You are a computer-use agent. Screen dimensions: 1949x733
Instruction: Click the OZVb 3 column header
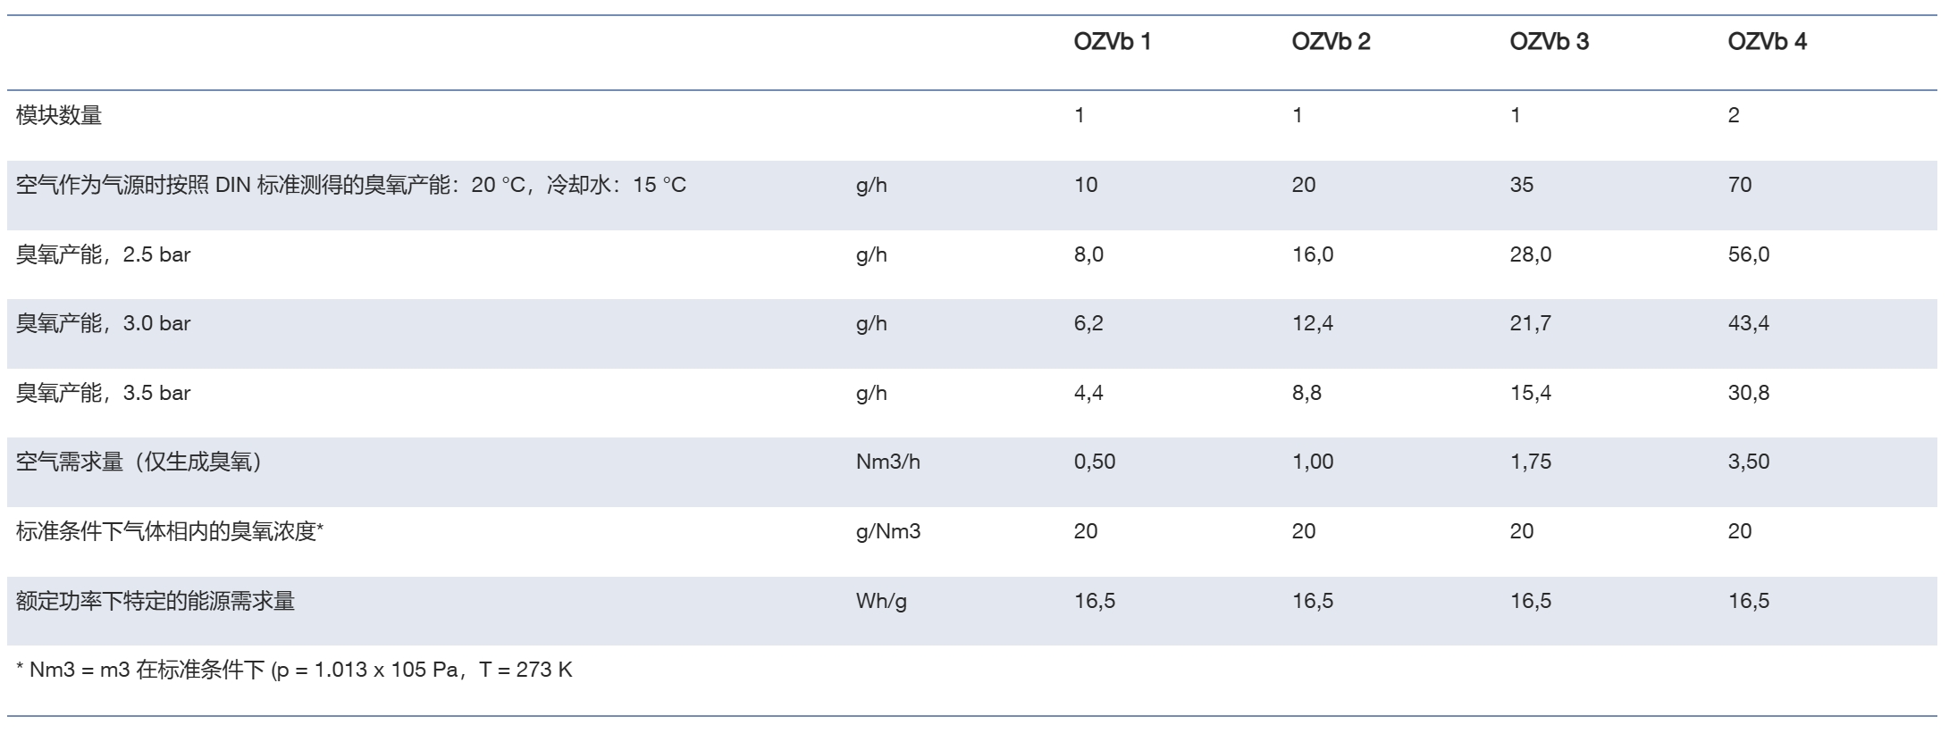click(1549, 42)
